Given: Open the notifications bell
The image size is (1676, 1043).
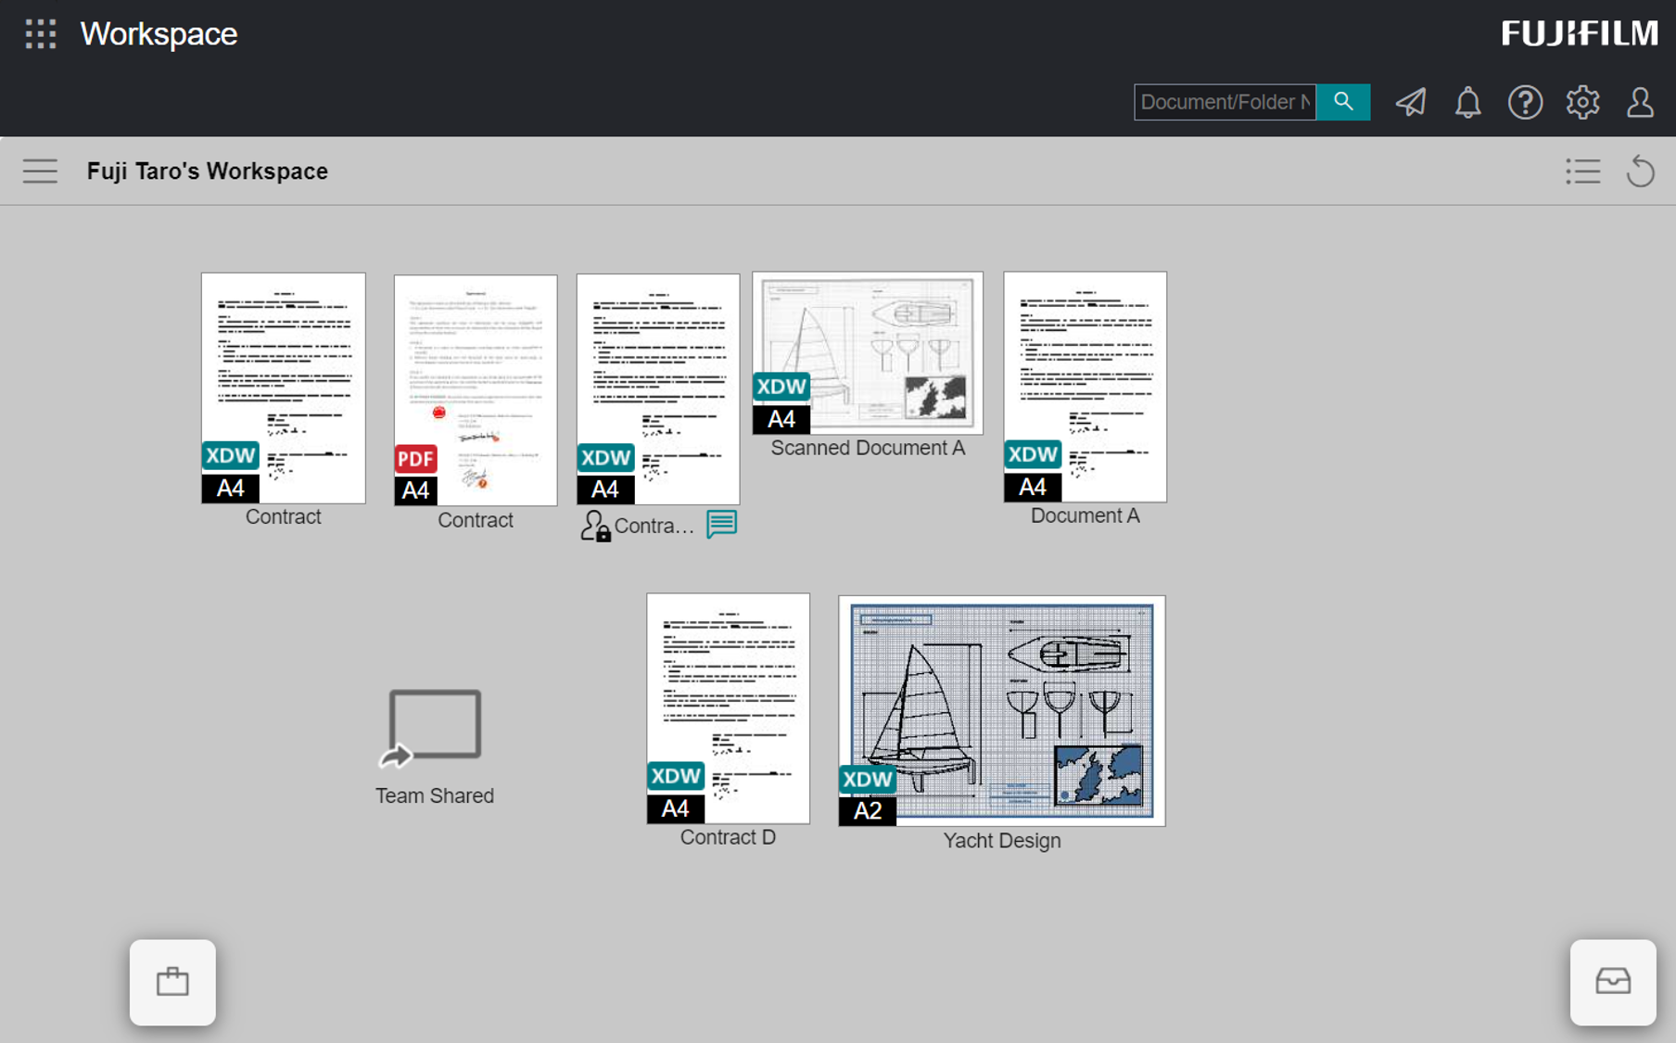Looking at the screenshot, I should [1467, 102].
